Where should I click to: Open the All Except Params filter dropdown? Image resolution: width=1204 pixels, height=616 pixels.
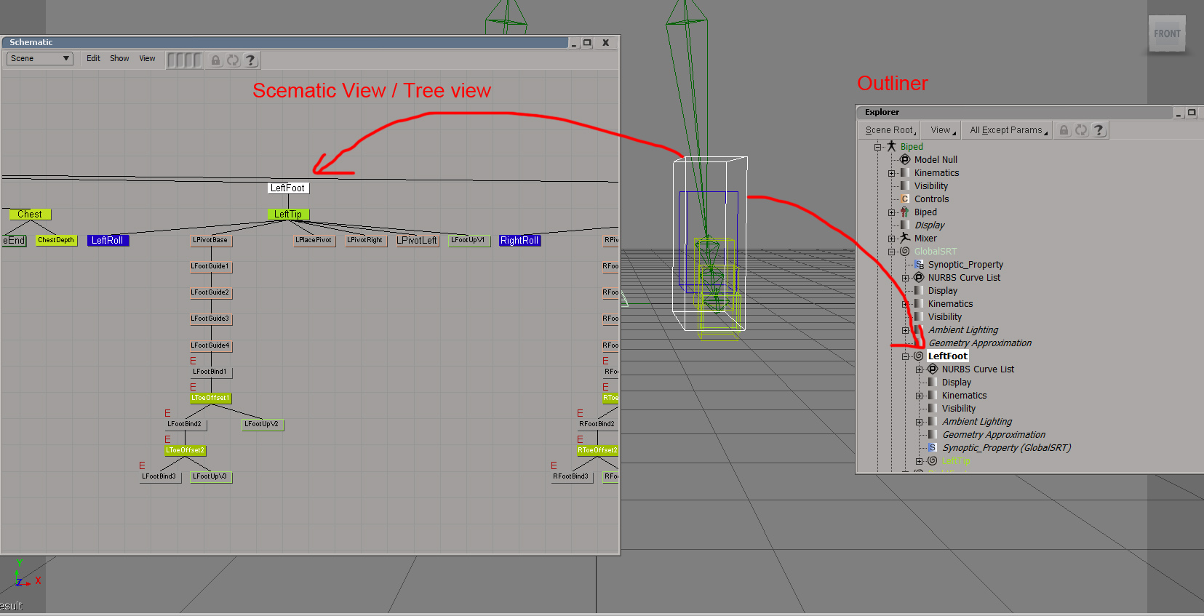(x=1008, y=130)
